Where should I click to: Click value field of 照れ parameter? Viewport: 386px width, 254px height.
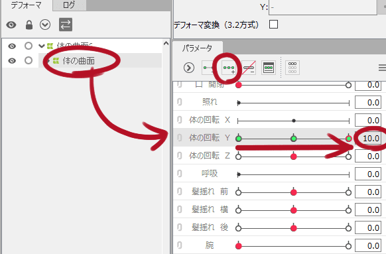click(368, 102)
